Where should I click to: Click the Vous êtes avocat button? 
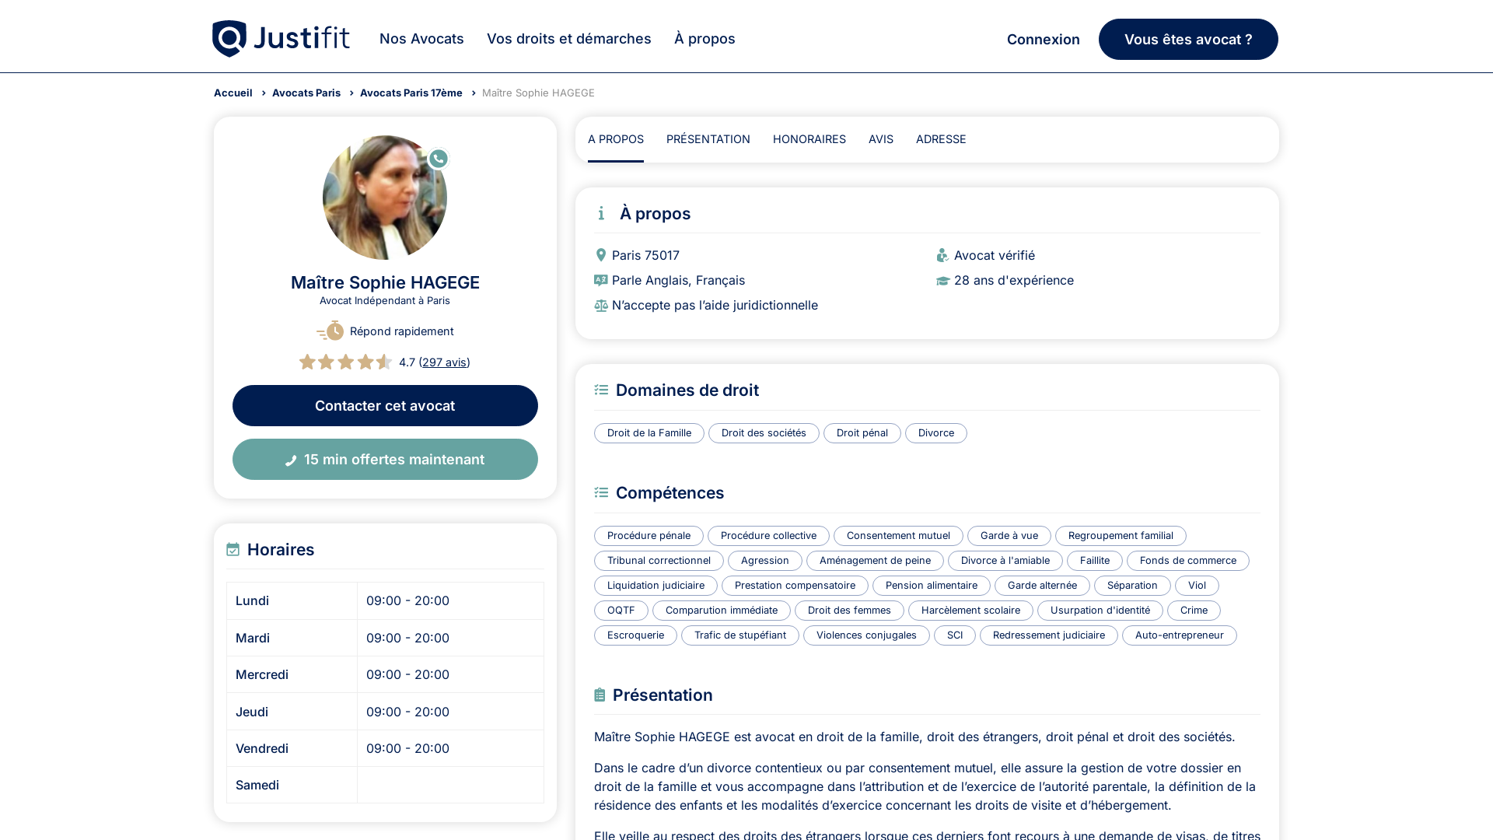pos(1187,39)
